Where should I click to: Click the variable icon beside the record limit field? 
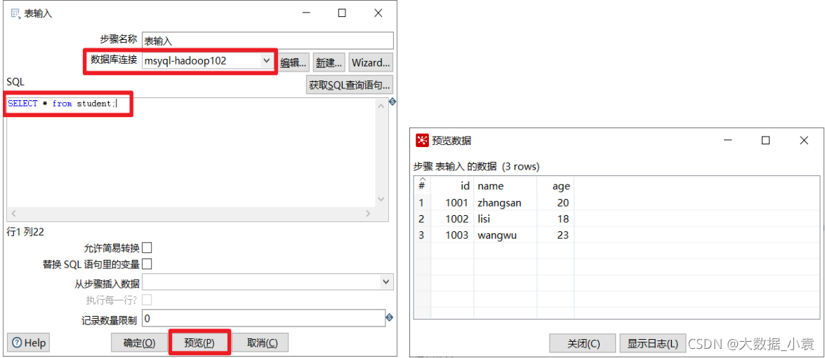pos(390,317)
